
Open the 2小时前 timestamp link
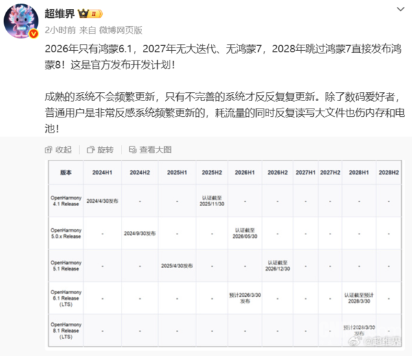(60, 30)
